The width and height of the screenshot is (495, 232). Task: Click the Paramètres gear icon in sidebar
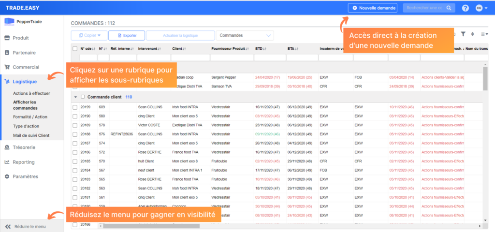7,176
